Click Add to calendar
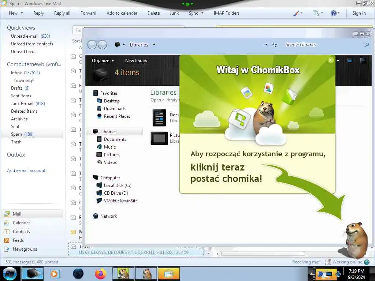 click(x=122, y=13)
